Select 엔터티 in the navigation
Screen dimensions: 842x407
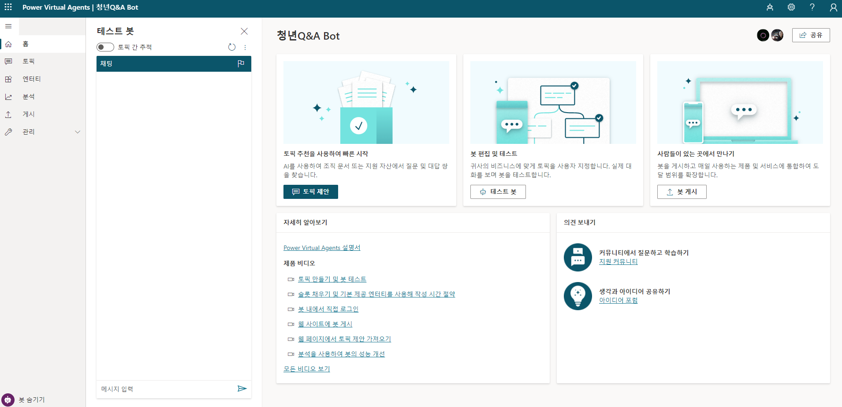(x=43, y=79)
